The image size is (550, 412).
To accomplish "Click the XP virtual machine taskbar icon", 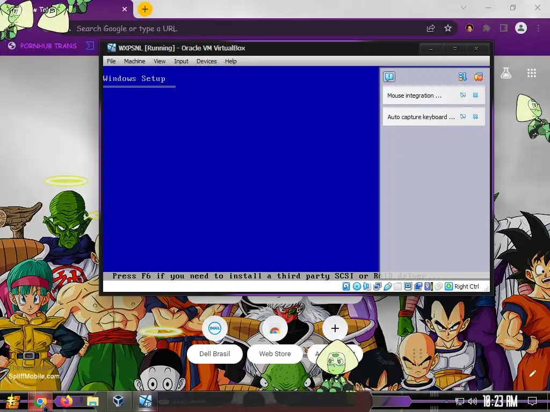I will pos(145,401).
